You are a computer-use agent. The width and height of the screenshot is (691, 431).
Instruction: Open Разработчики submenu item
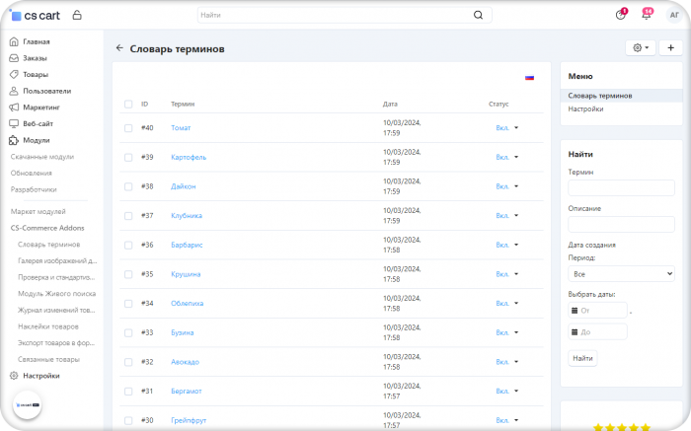(x=34, y=189)
